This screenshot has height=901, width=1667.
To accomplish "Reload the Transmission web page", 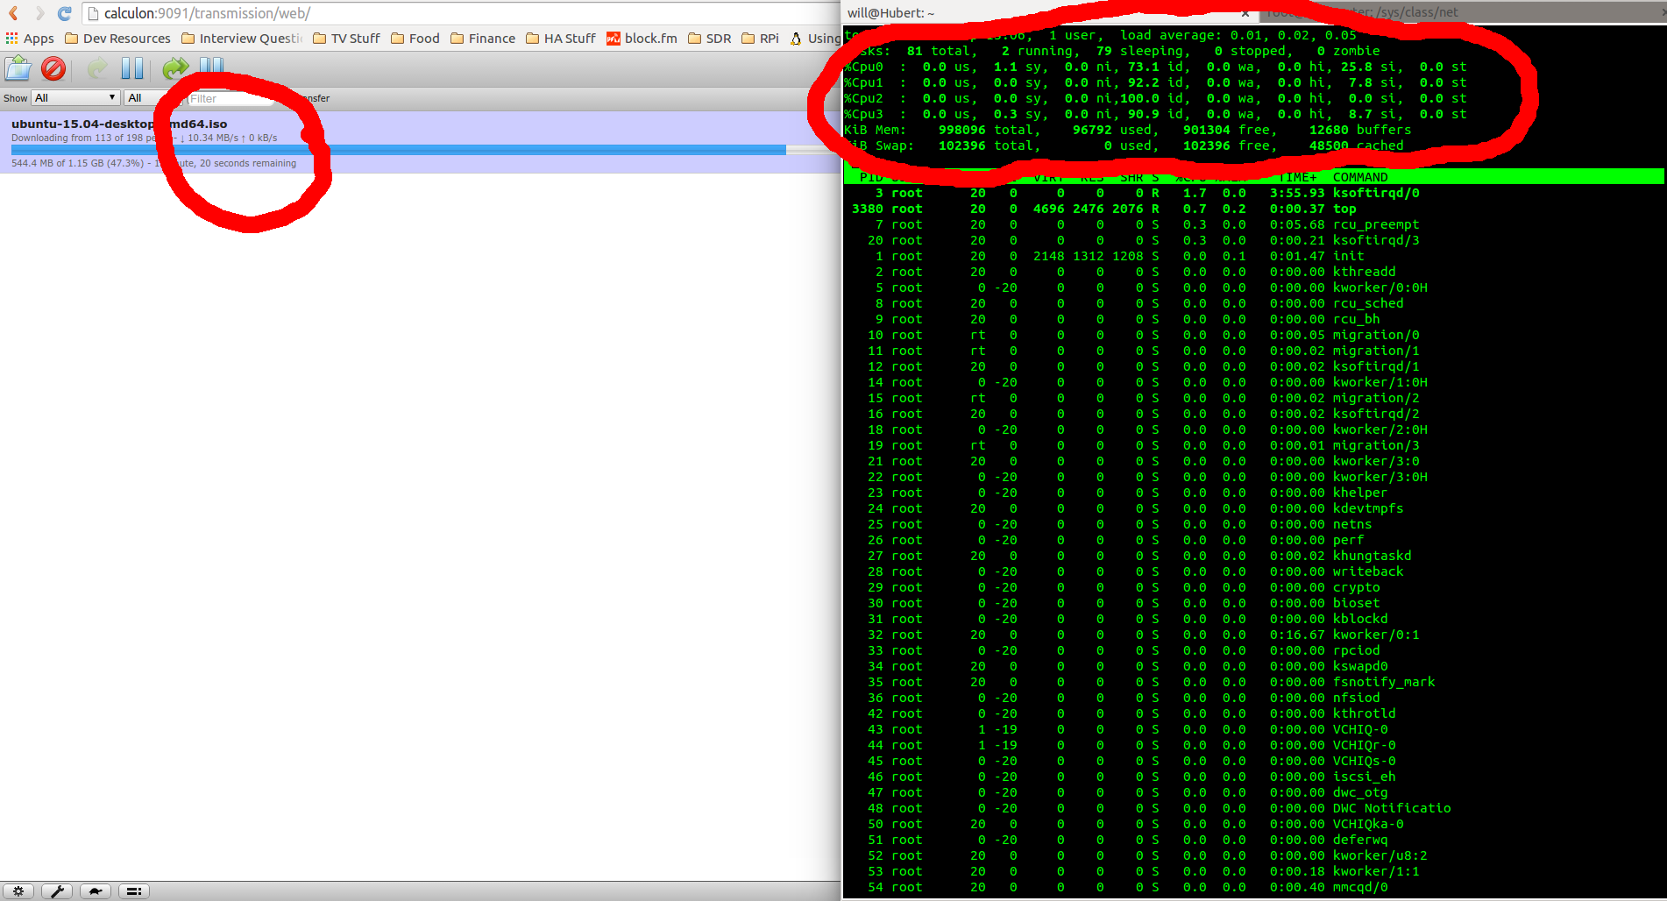I will click(x=65, y=13).
